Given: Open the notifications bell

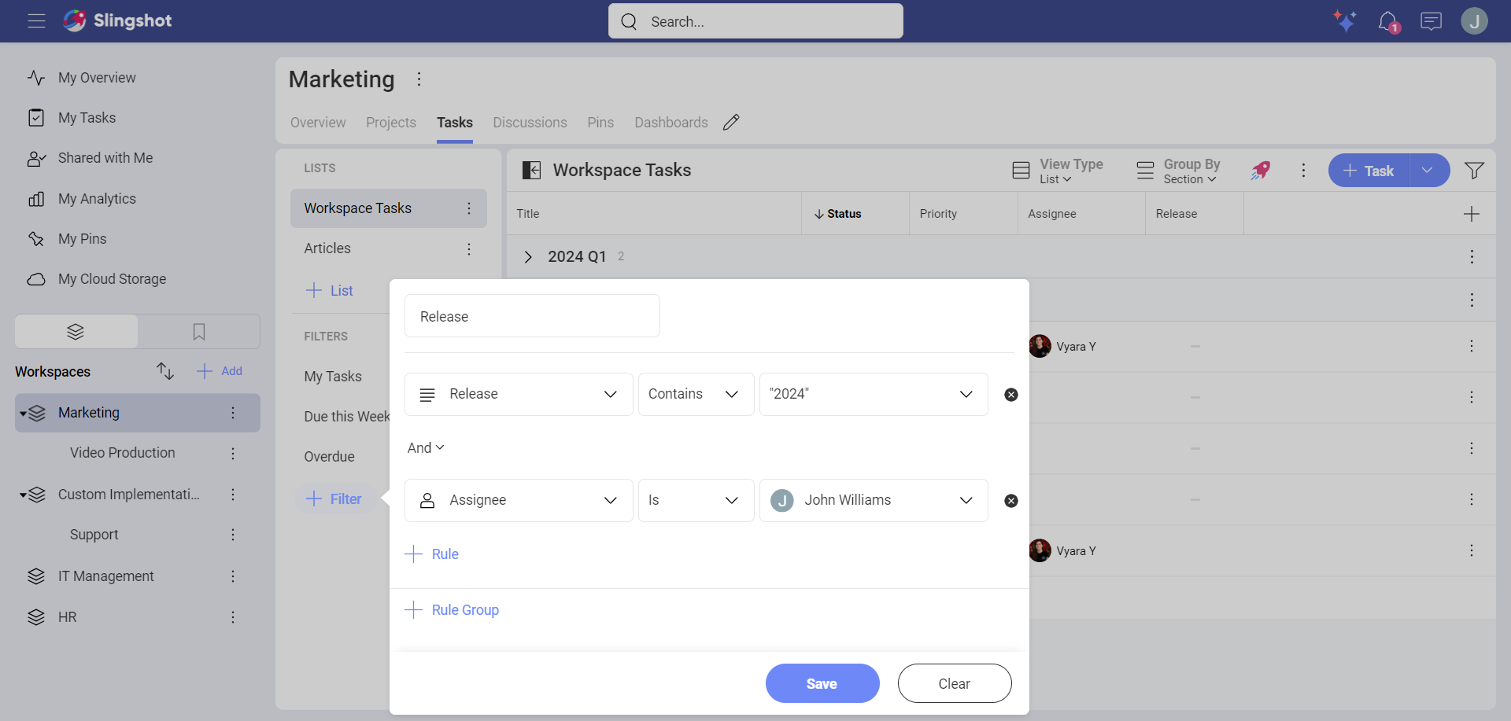Looking at the screenshot, I should pyautogui.click(x=1388, y=21).
